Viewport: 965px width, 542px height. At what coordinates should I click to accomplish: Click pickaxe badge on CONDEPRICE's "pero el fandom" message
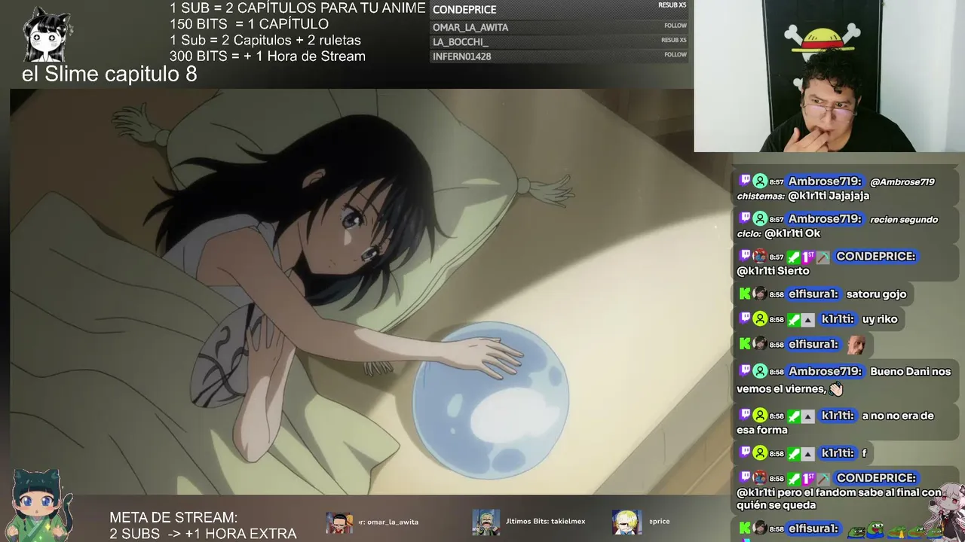[823, 478]
